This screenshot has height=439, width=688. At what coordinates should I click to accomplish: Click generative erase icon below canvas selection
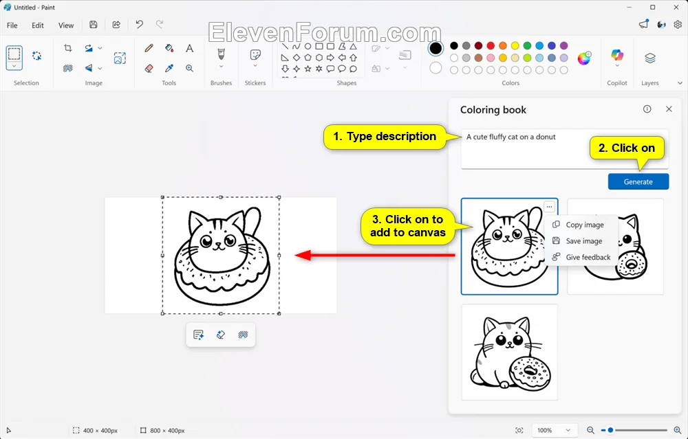point(221,335)
